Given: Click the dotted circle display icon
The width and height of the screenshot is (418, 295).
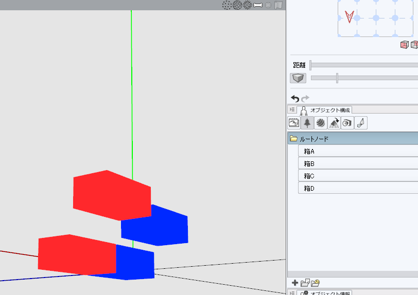Looking at the screenshot, I should coord(227,5).
